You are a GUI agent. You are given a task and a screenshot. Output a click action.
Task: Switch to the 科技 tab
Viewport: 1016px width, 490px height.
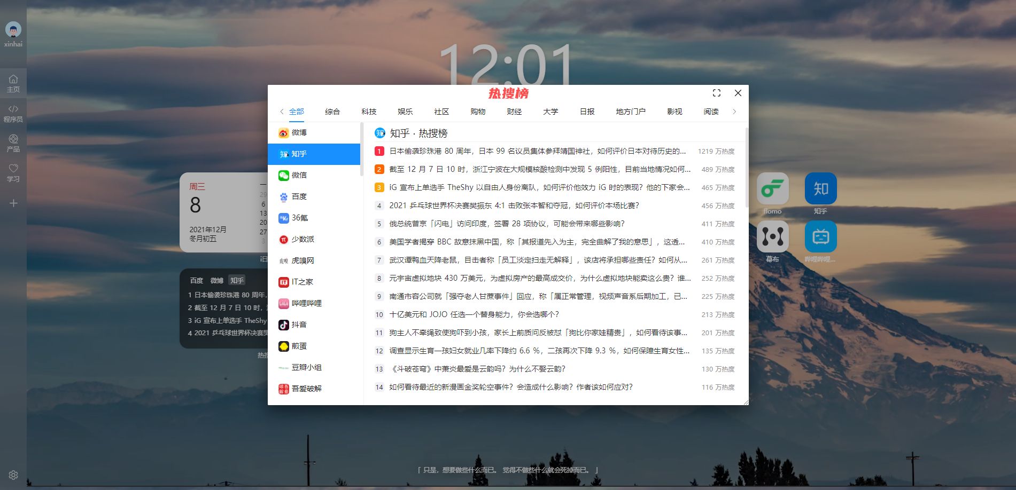(x=369, y=112)
